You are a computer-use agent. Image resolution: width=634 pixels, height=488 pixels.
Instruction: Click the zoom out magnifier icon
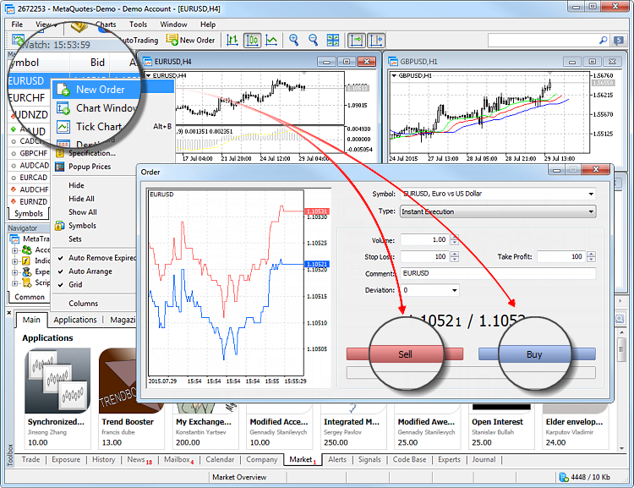click(314, 40)
